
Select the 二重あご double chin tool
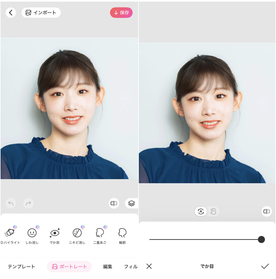point(99,235)
